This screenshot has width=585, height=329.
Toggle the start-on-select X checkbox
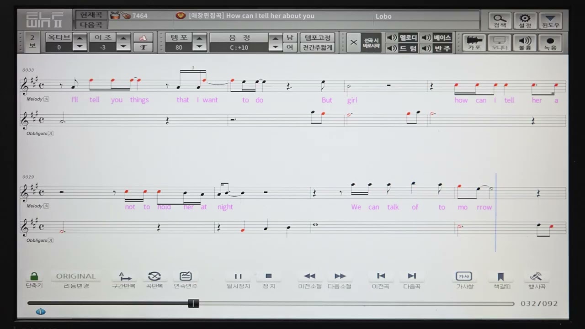pyautogui.click(x=353, y=42)
